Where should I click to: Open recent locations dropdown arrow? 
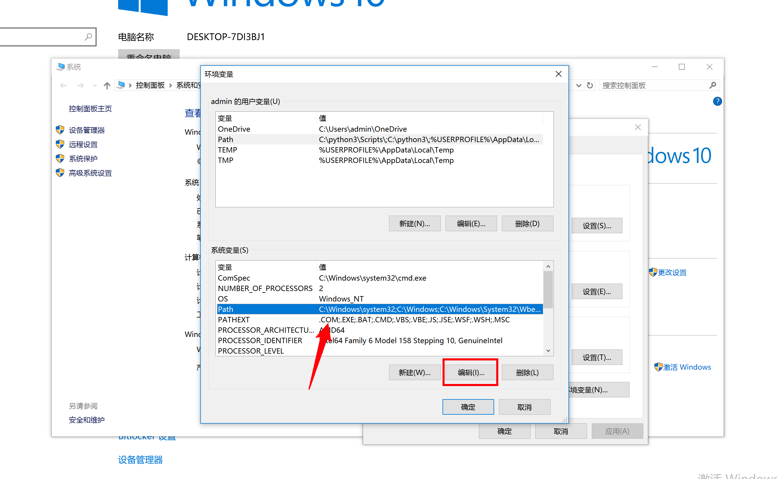pyautogui.click(x=95, y=85)
